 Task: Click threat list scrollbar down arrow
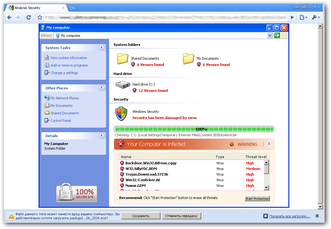click(x=266, y=187)
